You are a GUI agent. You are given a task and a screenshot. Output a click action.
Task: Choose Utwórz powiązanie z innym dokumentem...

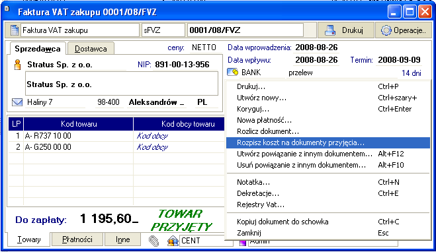point(328,154)
